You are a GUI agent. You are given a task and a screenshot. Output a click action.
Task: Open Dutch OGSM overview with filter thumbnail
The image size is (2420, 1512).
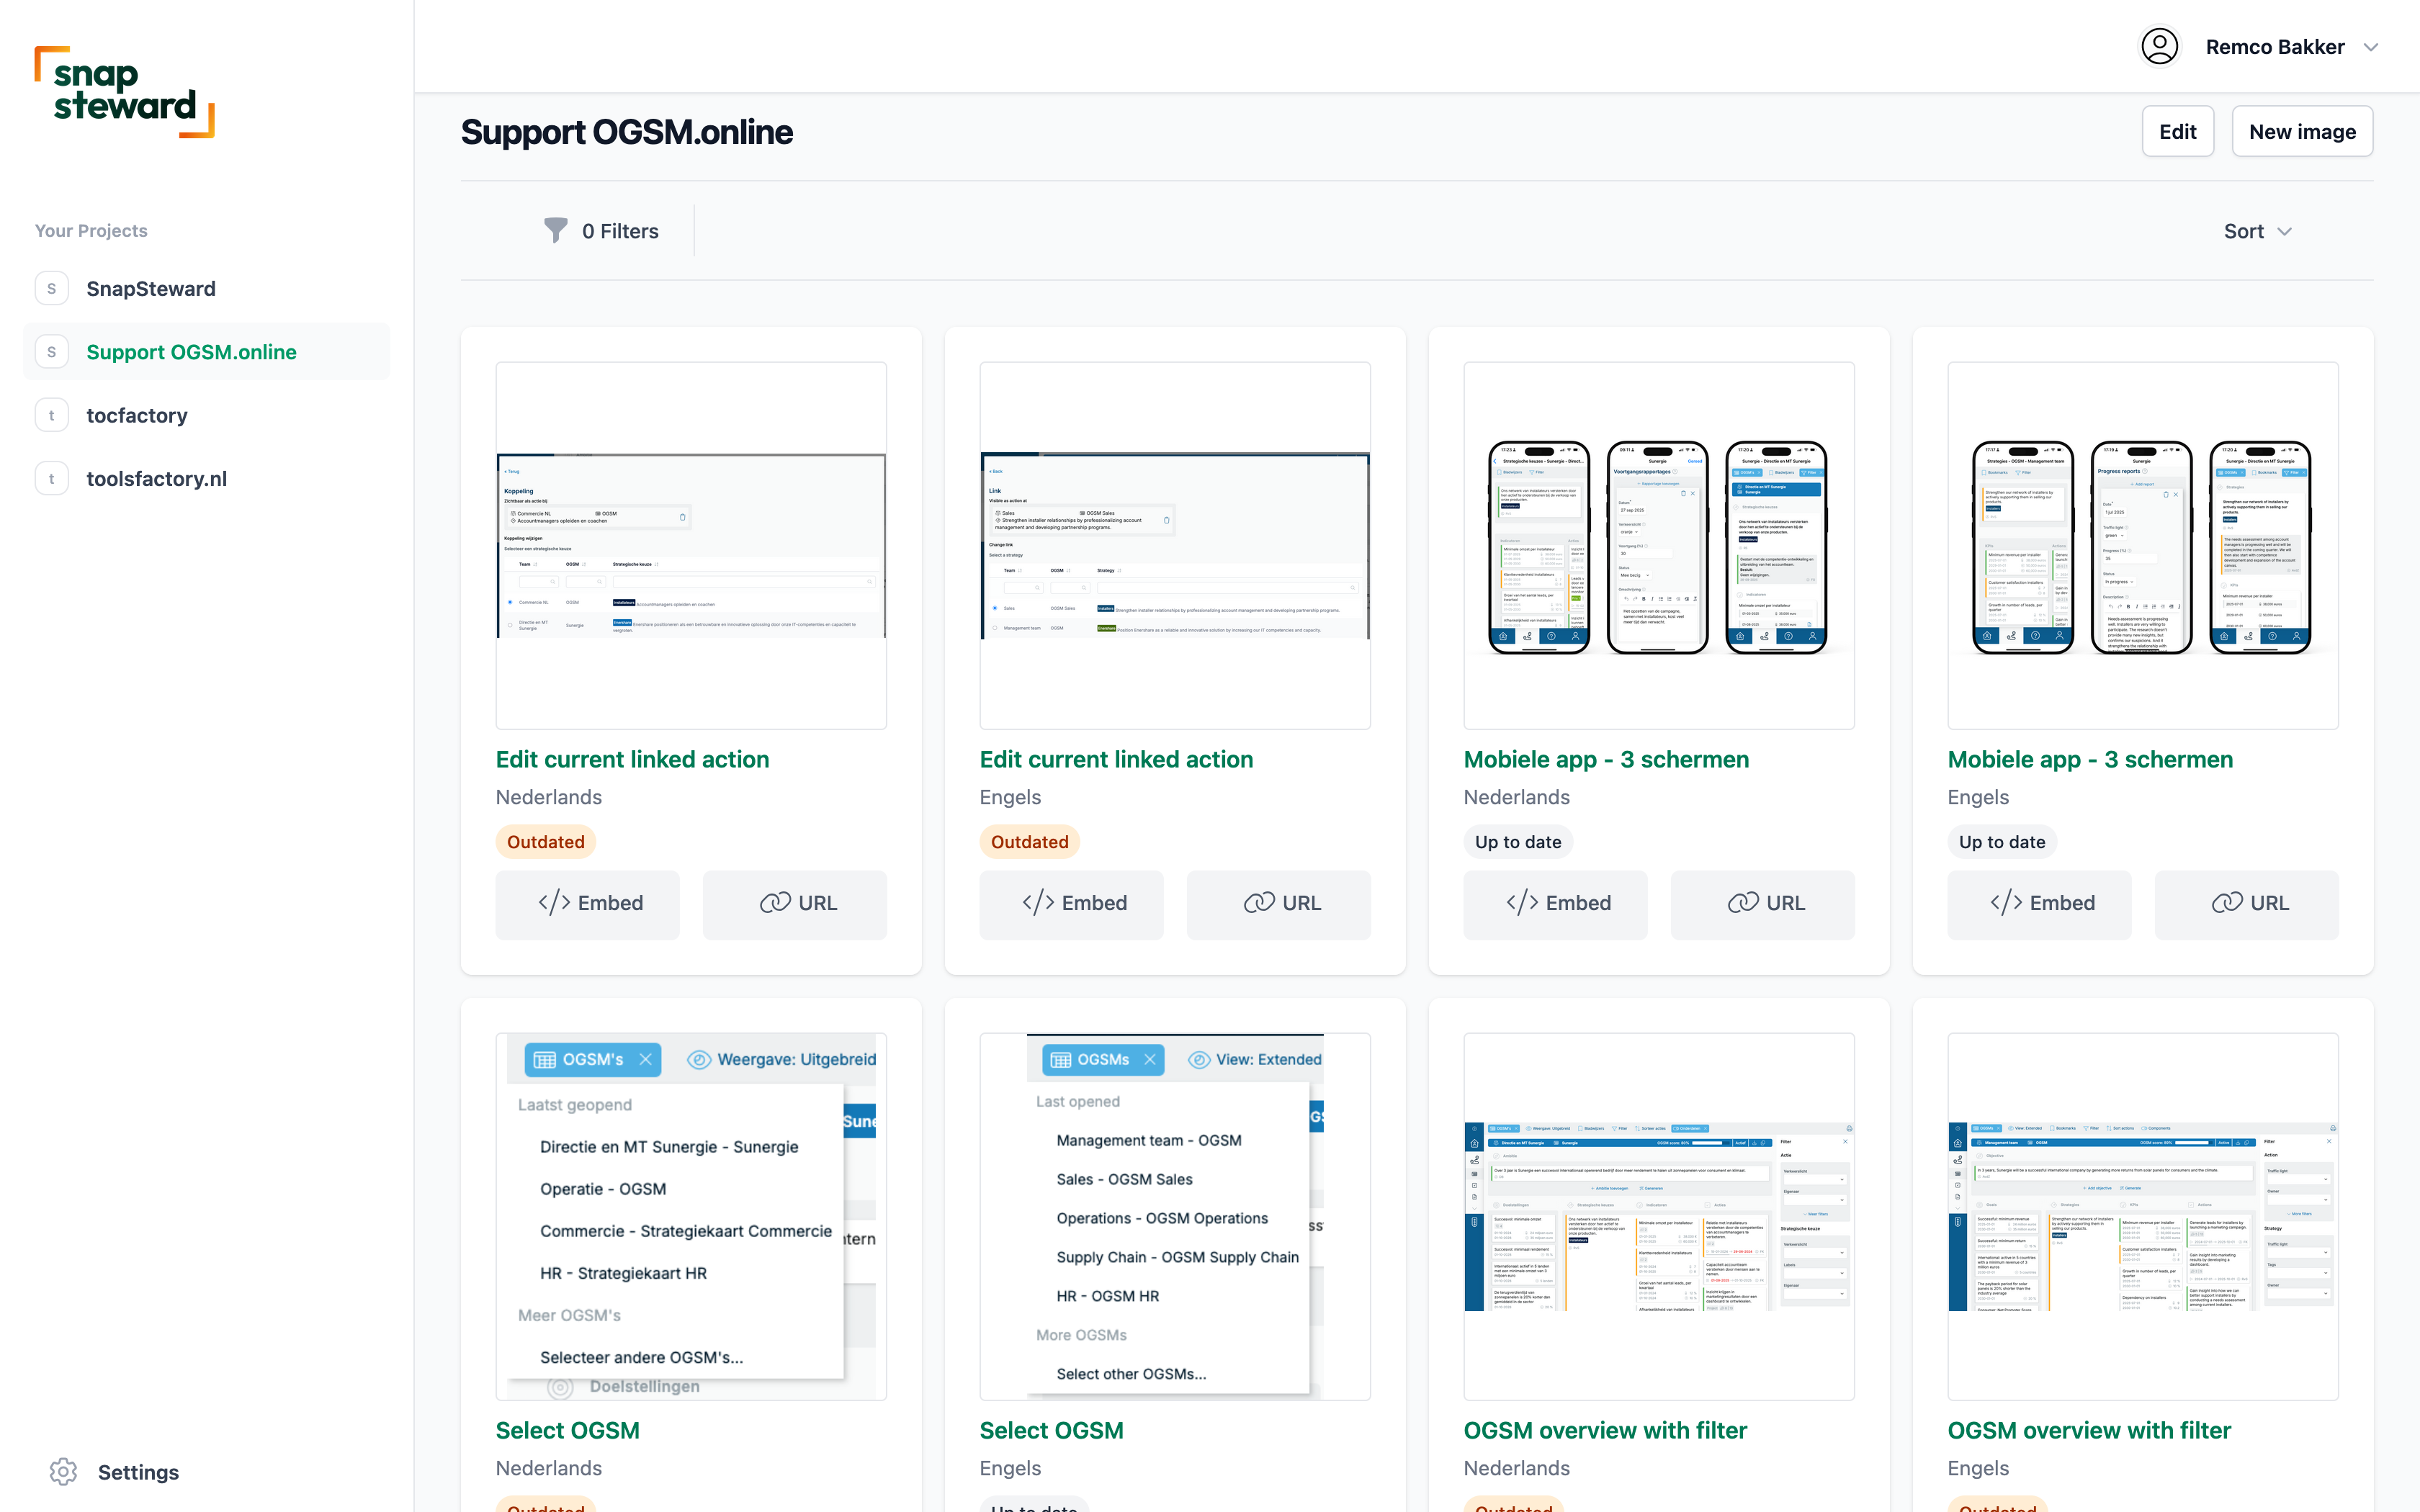click(1658, 1216)
